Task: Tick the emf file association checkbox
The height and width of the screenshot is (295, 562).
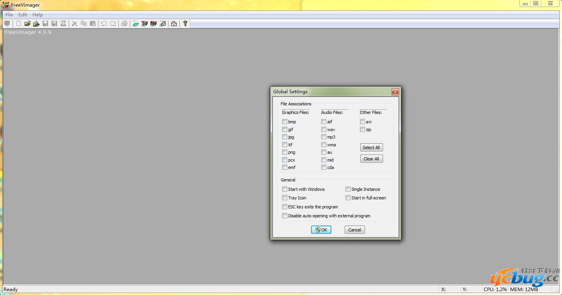Action: [285, 167]
